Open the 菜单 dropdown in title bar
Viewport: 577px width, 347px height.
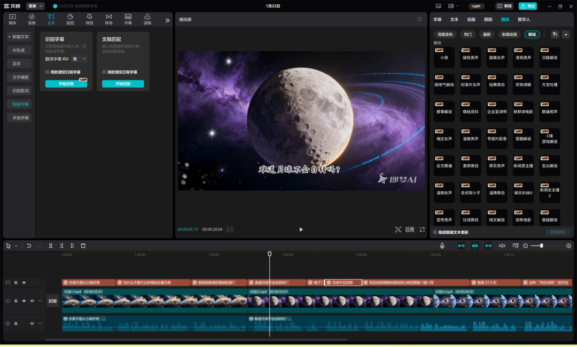[35, 6]
